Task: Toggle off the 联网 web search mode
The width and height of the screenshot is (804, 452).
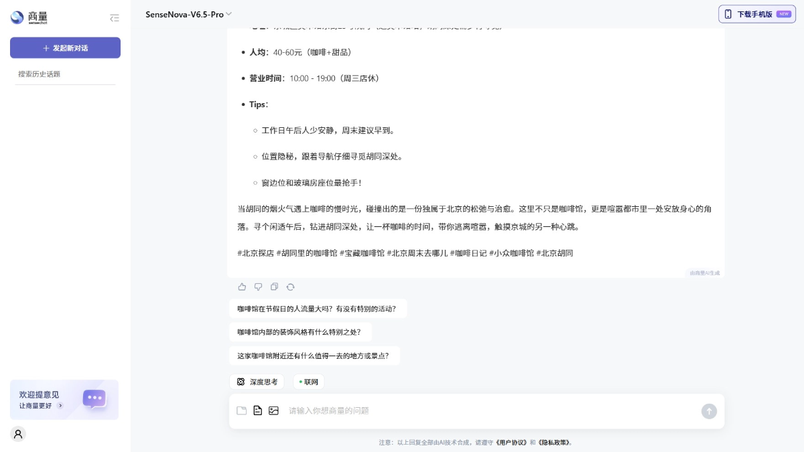Action: [x=309, y=382]
